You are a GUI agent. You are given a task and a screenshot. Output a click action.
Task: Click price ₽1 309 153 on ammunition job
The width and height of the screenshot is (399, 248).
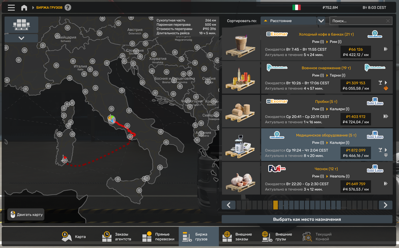click(x=356, y=83)
